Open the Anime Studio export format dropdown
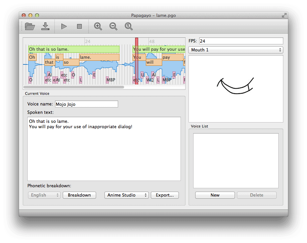 pos(127,195)
